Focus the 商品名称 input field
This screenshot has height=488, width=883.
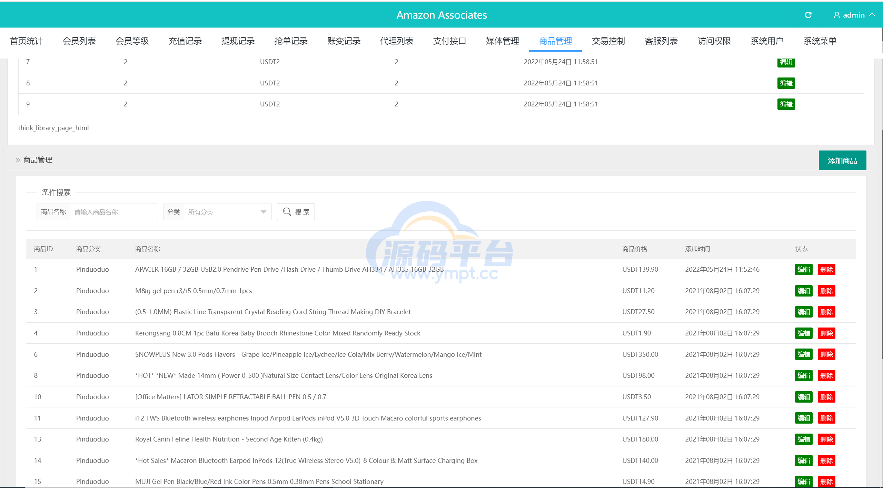[x=114, y=212]
